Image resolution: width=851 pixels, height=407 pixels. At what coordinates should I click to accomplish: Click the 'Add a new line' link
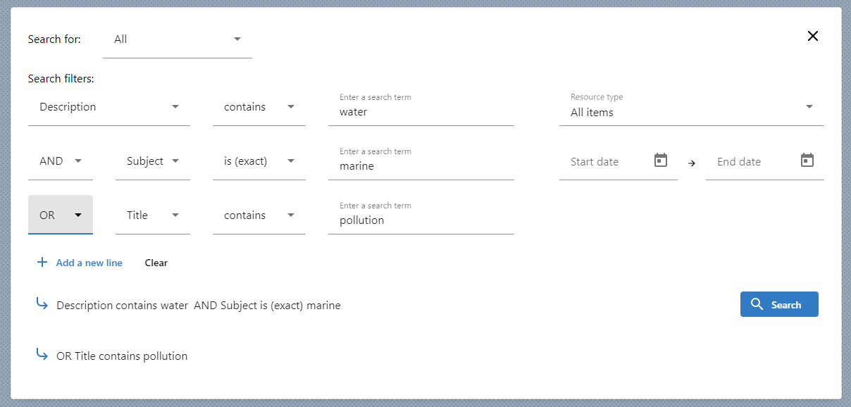click(89, 263)
